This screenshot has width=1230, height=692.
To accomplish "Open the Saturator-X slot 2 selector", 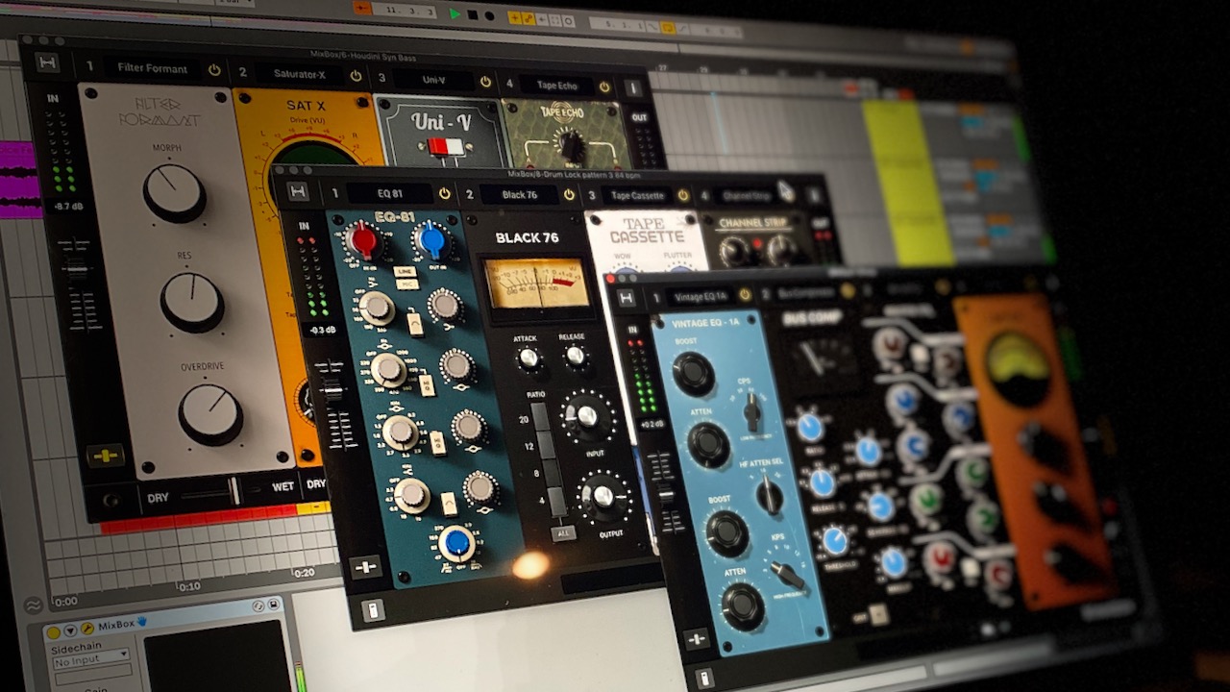I will [299, 74].
